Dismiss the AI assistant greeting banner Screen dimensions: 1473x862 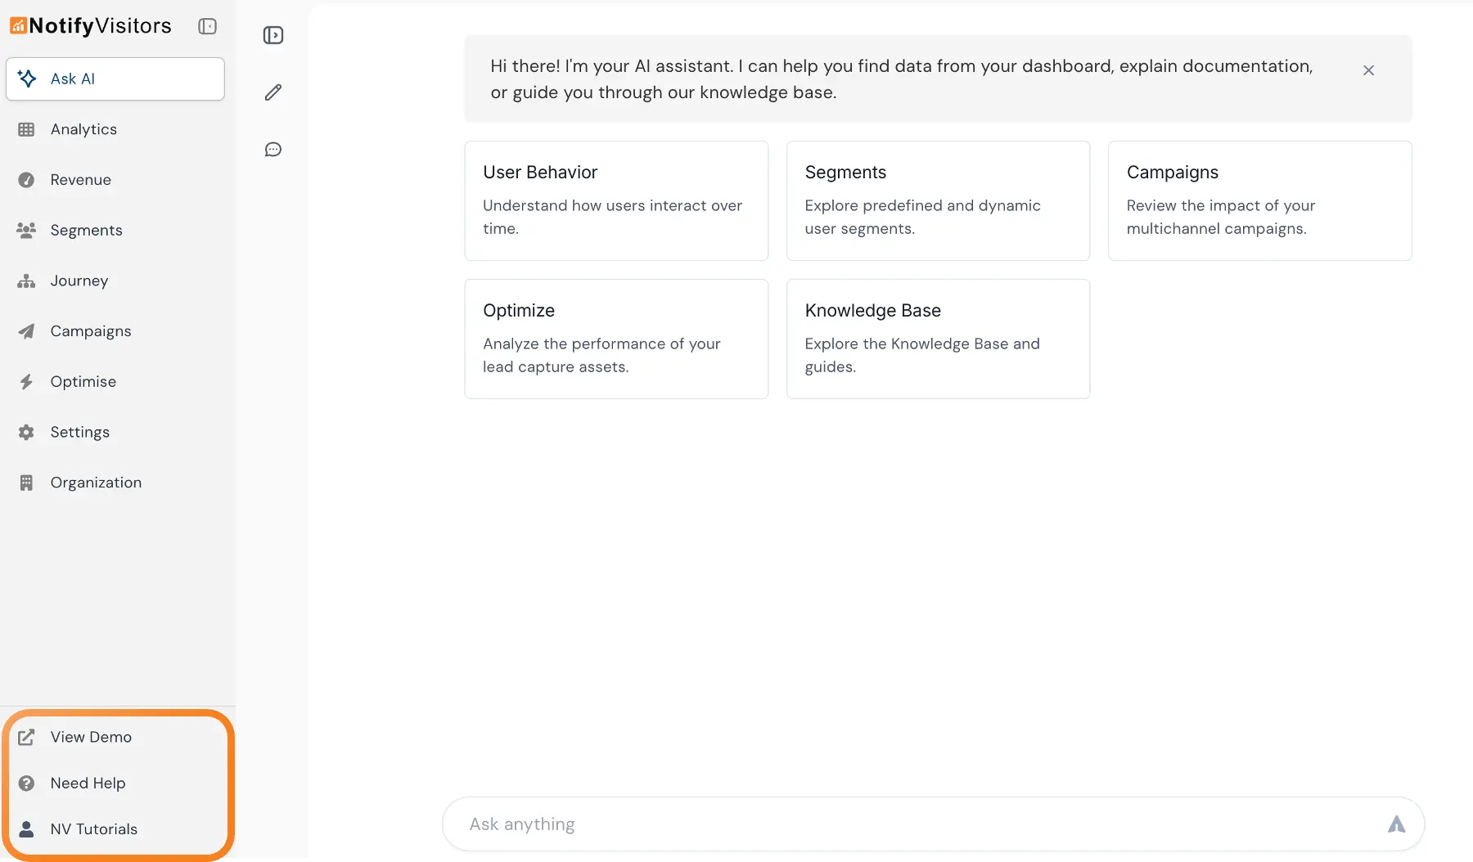click(1368, 70)
